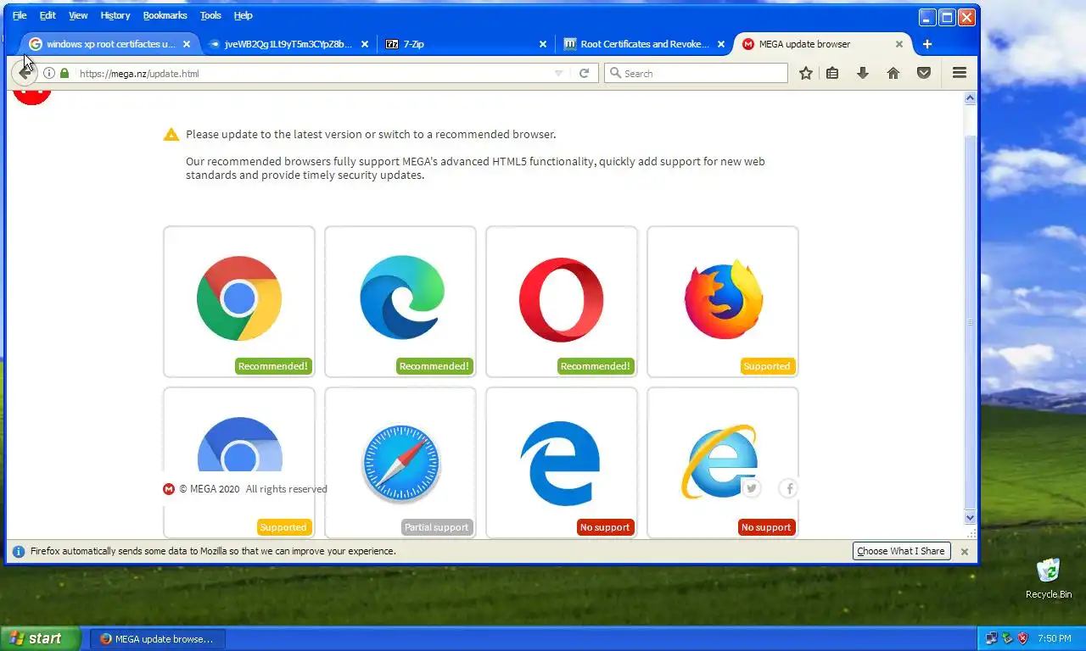The width and height of the screenshot is (1086, 651).
Task: Click the Google Chrome browser logo
Action: pos(239,298)
